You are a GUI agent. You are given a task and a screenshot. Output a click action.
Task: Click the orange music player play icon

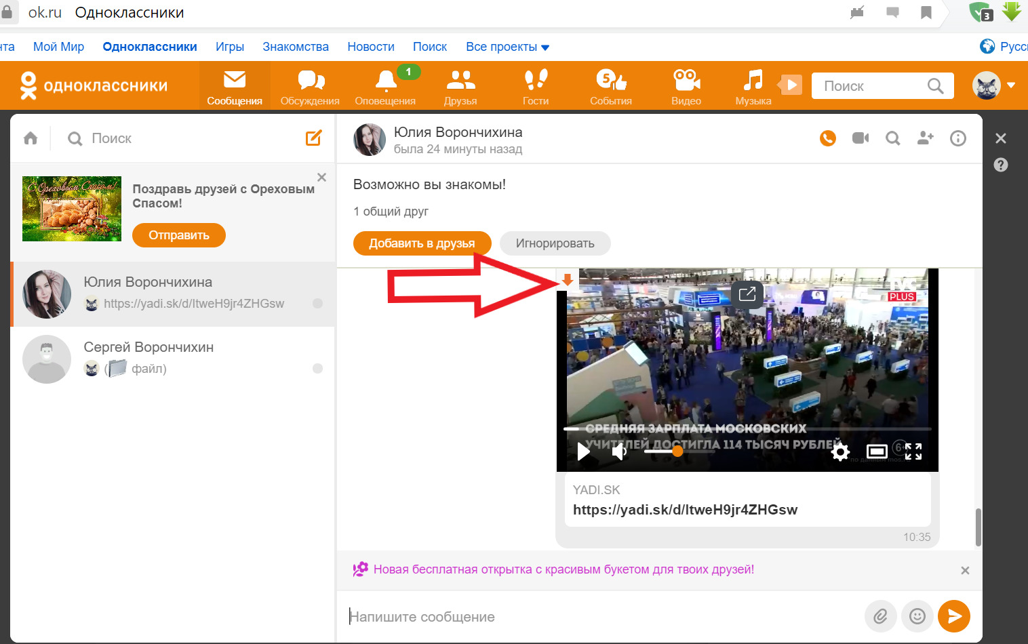(790, 85)
